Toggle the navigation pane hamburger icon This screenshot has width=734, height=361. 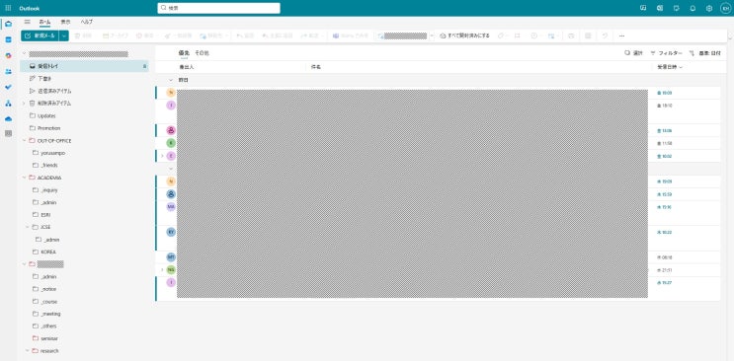point(27,22)
